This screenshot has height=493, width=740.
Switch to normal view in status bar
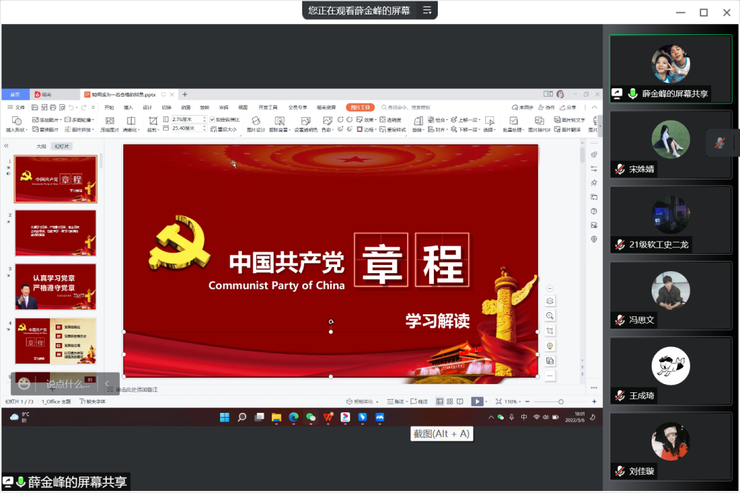click(x=439, y=401)
